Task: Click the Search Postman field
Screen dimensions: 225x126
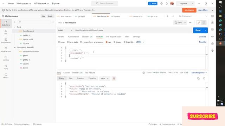Action: tap(105, 3)
